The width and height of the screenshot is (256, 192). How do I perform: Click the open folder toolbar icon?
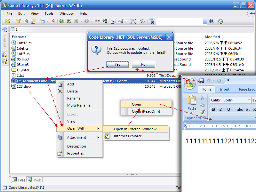tap(7, 21)
